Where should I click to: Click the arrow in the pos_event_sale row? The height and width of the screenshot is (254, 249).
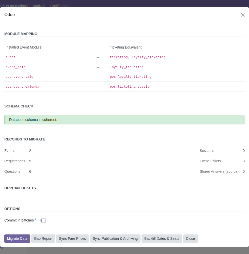(x=98, y=77)
